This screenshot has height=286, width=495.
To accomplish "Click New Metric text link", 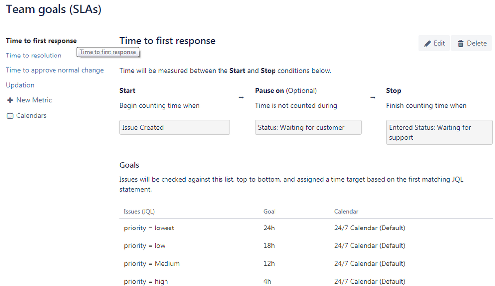I will tap(34, 100).
